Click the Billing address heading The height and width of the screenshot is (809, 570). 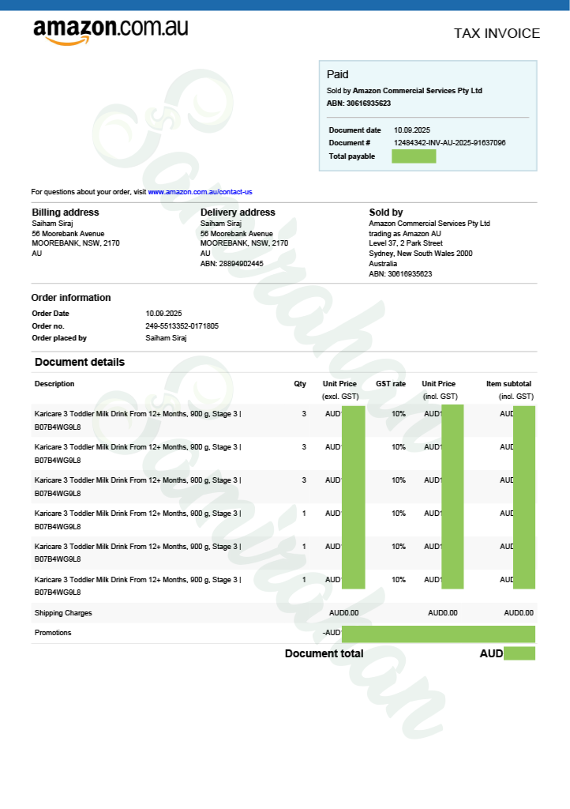[x=66, y=213]
